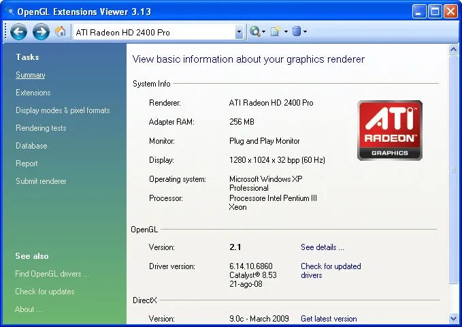Click Get latest version link
Image resolution: width=462 pixels, height=327 pixels.
click(x=329, y=319)
